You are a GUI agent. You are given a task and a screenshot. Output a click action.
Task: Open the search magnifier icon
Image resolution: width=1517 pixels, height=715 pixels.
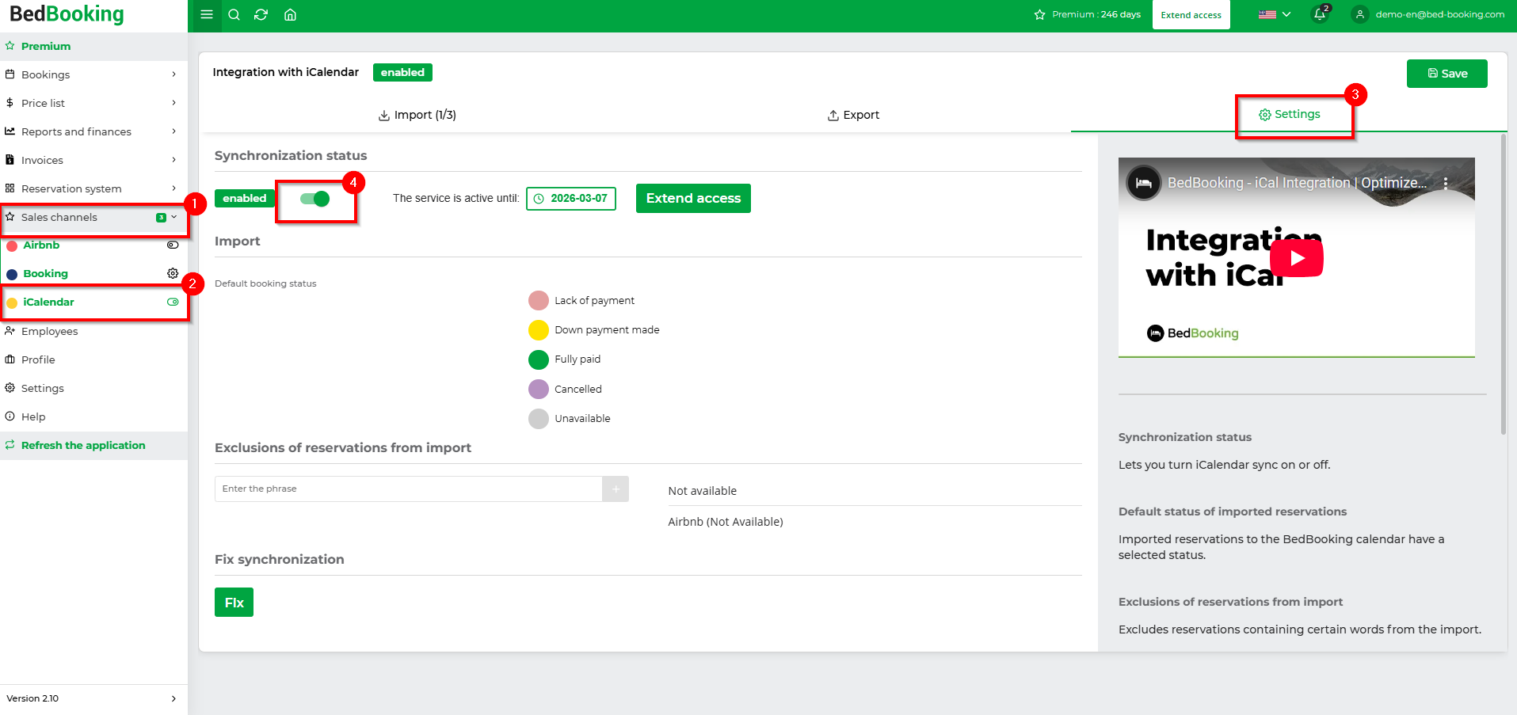(x=234, y=14)
